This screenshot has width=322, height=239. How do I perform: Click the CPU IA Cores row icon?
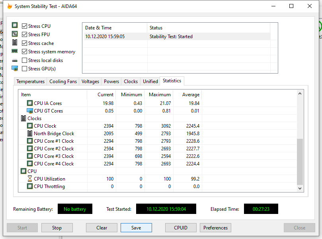pyautogui.click(x=30, y=103)
